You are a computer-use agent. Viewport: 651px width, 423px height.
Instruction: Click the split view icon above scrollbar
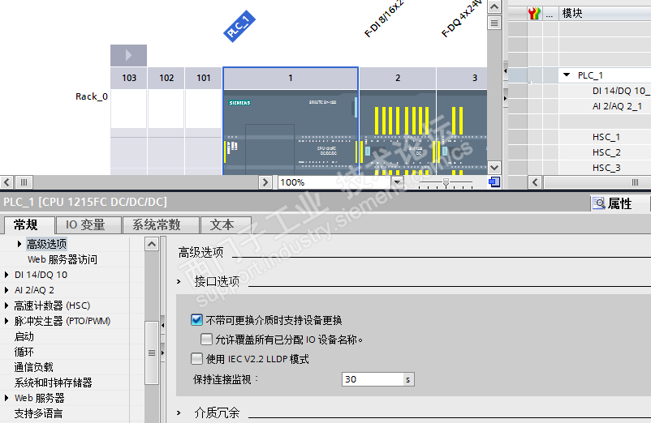pyautogui.click(x=494, y=23)
